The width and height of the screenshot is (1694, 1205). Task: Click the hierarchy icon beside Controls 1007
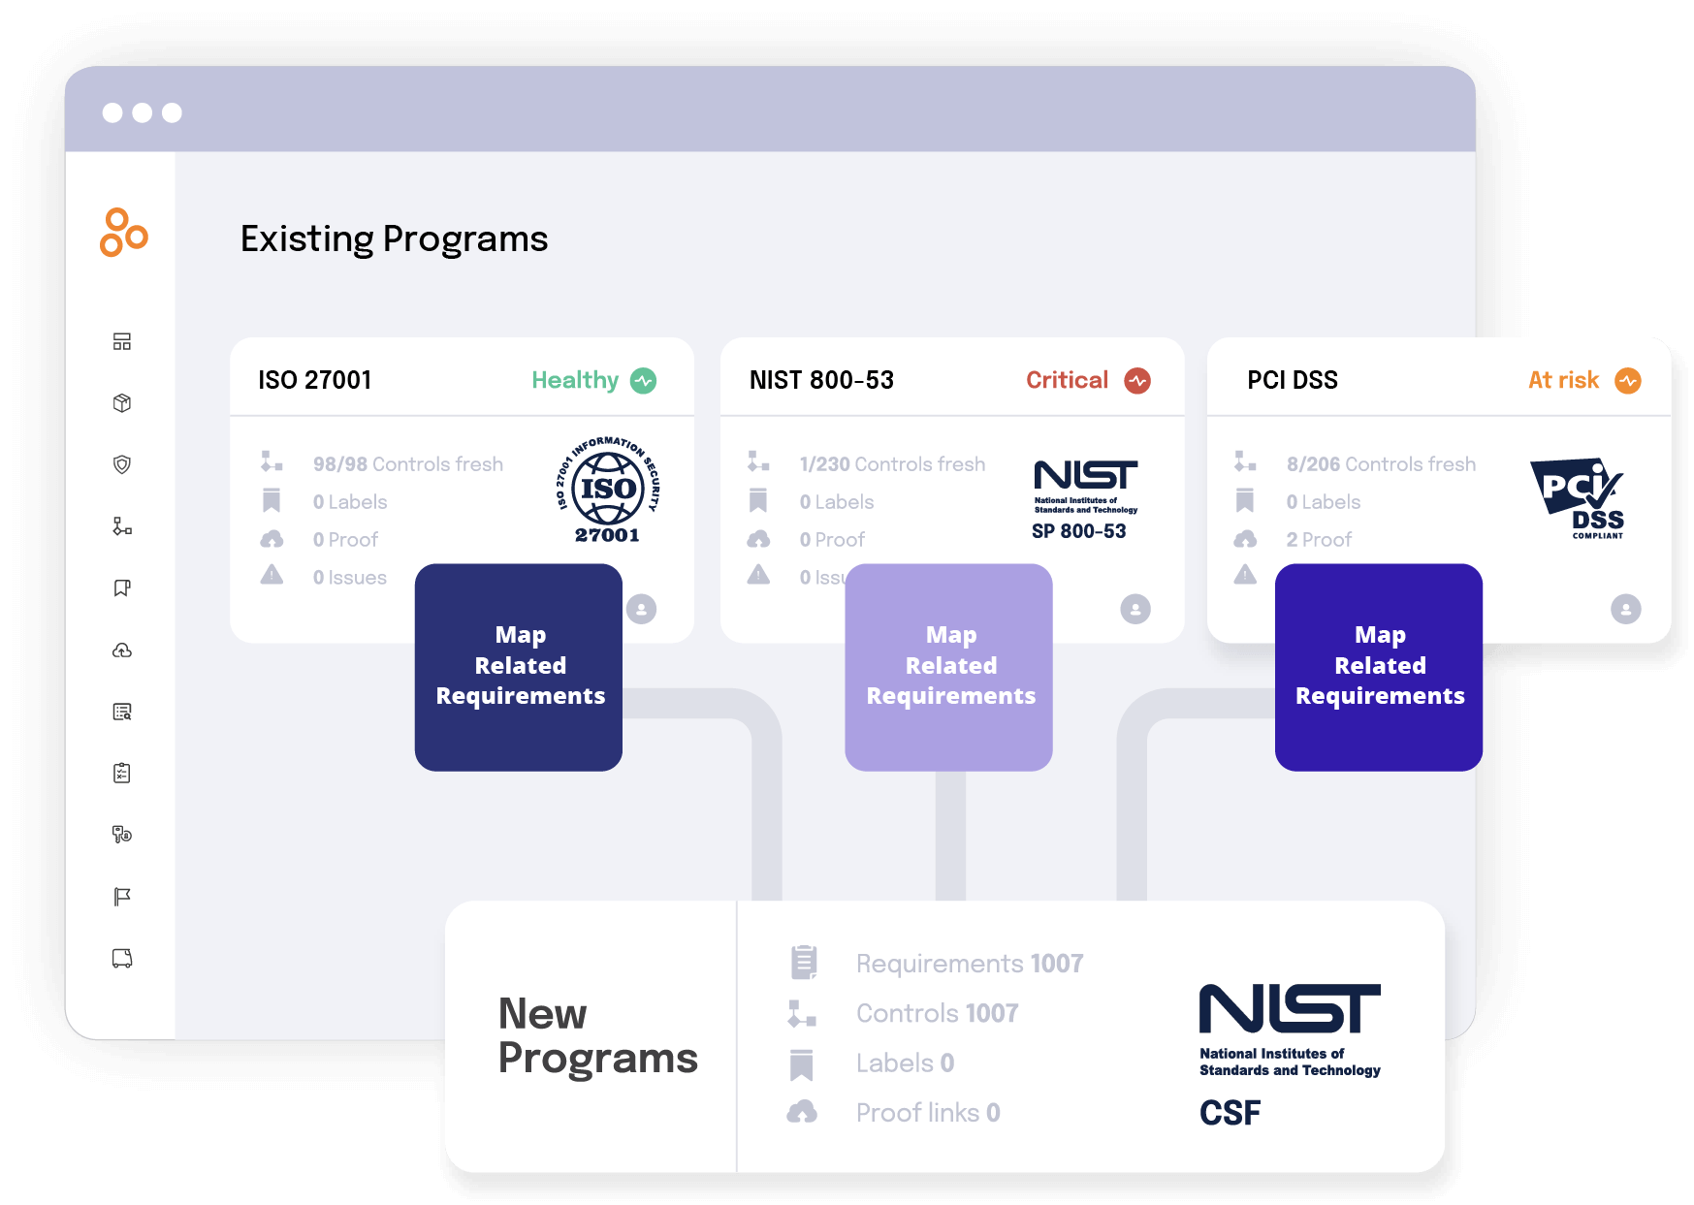802,1014
